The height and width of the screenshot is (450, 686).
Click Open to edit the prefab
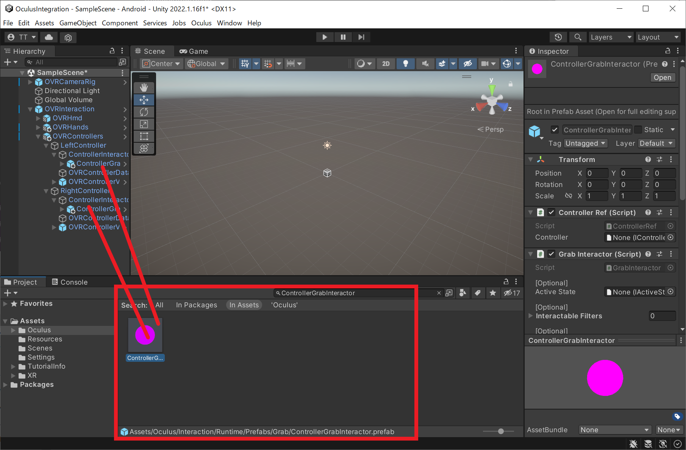[x=663, y=77]
